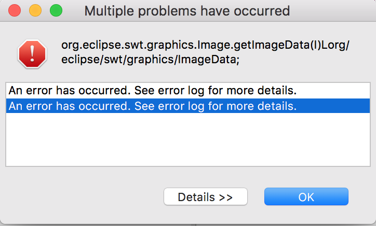Viewport: 376px width, 226px height.
Task: Click the blank title bar area beside the title
Action: (x=332, y=11)
